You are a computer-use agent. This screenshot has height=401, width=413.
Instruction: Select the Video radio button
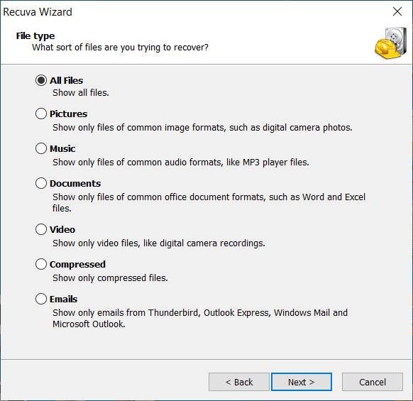click(41, 229)
